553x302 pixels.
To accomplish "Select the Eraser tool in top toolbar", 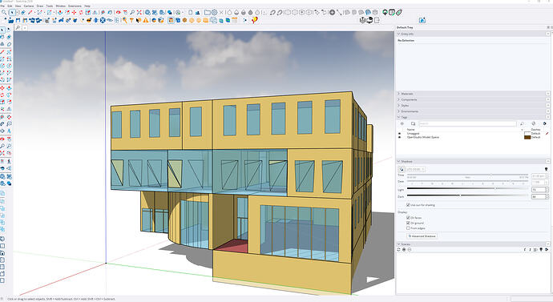I will tap(23, 12).
